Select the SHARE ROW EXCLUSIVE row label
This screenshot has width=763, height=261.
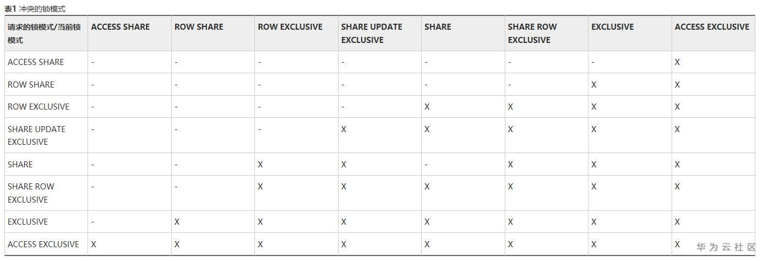(x=31, y=193)
